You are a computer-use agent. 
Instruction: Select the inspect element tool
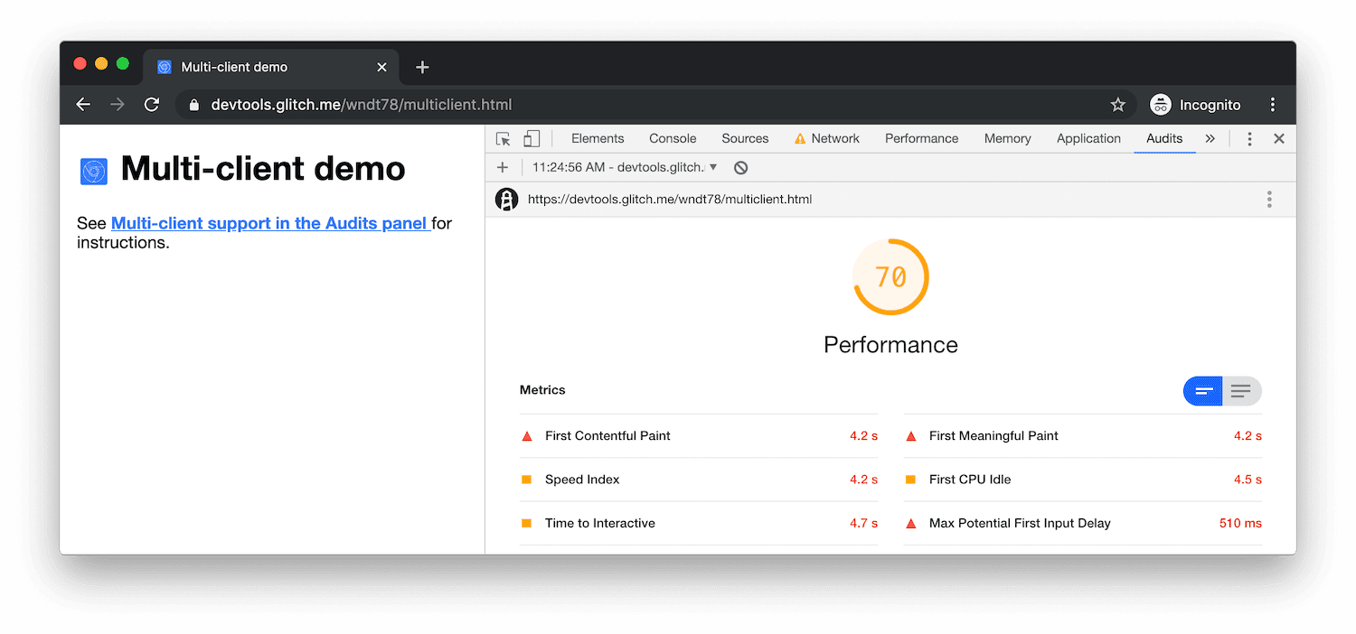504,138
